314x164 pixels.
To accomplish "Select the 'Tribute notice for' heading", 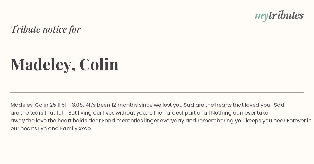I will (46, 29).
